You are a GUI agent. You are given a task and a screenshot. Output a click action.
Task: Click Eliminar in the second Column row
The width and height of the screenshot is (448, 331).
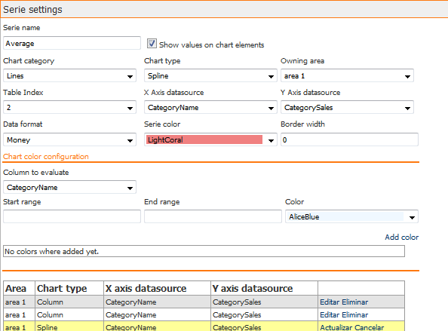pos(355,315)
